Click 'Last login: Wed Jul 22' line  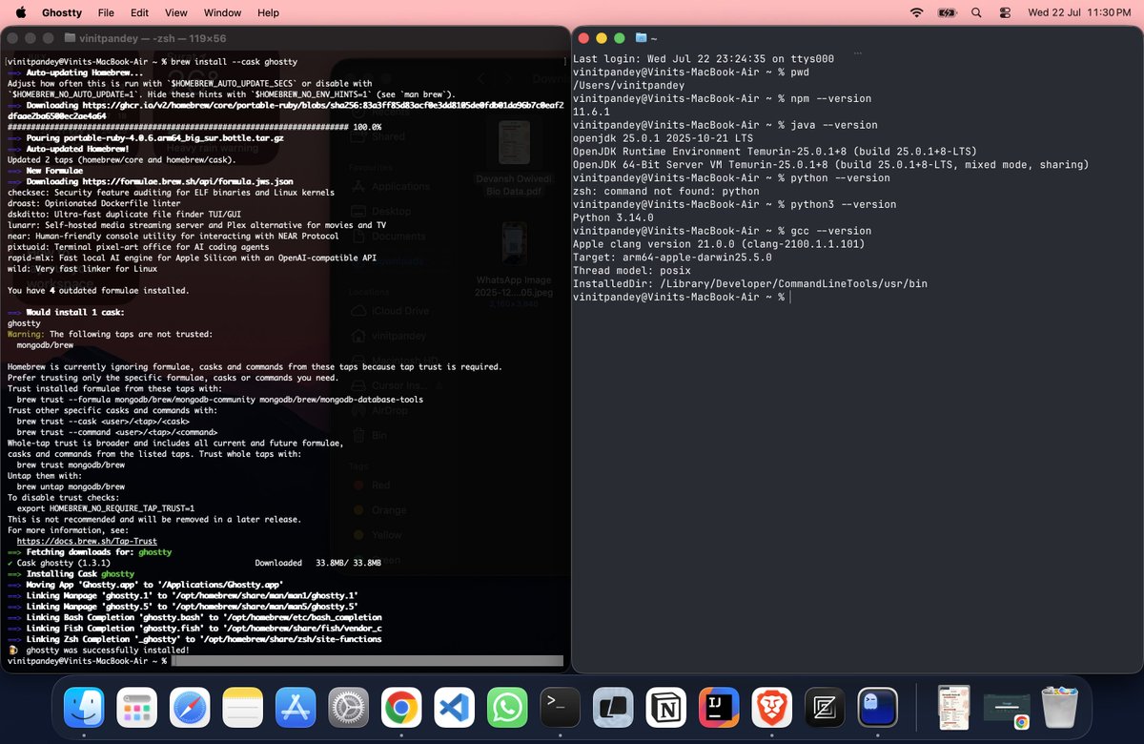(x=704, y=58)
